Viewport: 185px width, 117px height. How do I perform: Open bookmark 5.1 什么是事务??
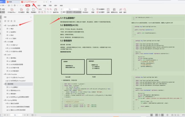click(x=13, y=87)
